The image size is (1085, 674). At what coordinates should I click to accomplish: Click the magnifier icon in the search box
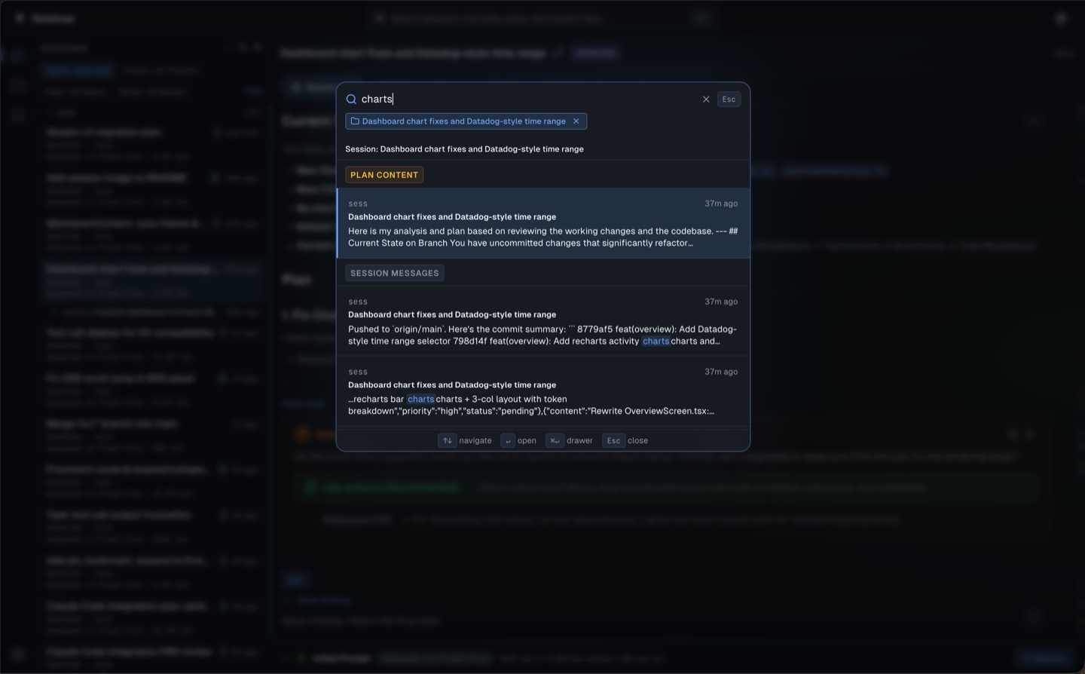click(x=351, y=100)
